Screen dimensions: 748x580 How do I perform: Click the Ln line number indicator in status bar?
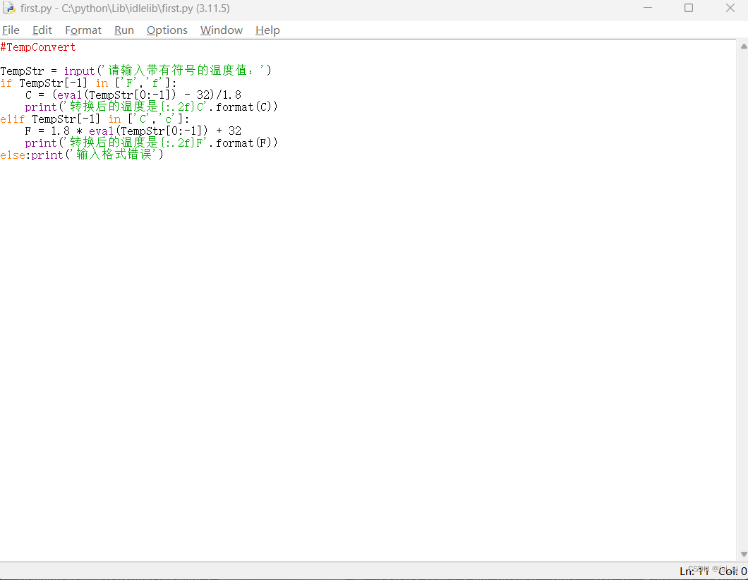[x=694, y=571]
